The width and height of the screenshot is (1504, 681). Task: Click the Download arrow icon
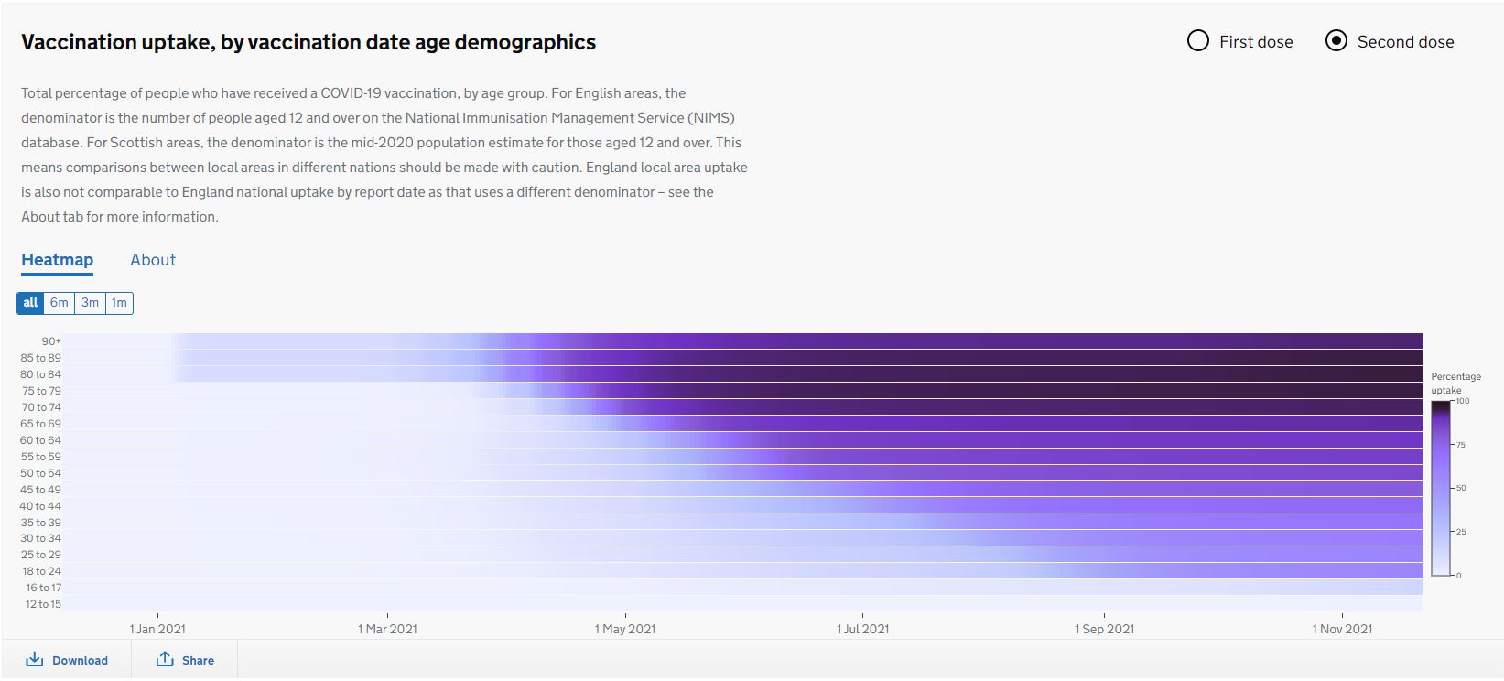(34, 660)
